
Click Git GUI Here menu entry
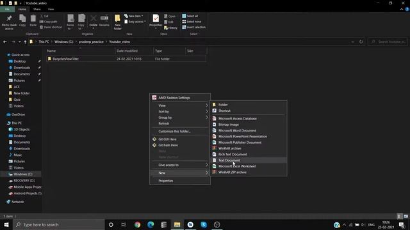[x=180, y=139]
